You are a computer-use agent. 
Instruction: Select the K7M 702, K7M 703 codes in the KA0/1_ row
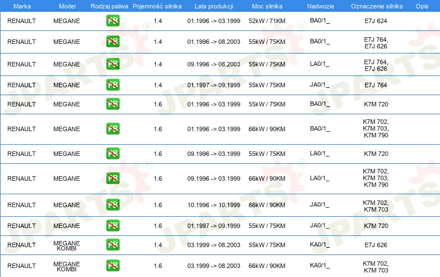coord(376,267)
